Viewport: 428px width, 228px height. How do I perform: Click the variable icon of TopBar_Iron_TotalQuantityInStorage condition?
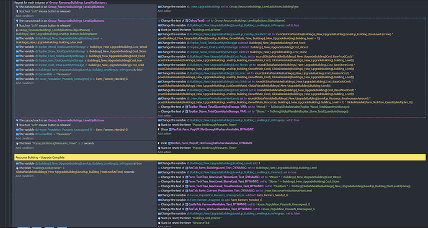pyautogui.click(x=17, y=61)
